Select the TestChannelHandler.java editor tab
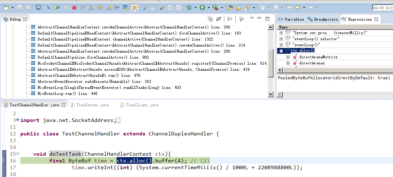The image size is (393, 177). pos(34,105)
